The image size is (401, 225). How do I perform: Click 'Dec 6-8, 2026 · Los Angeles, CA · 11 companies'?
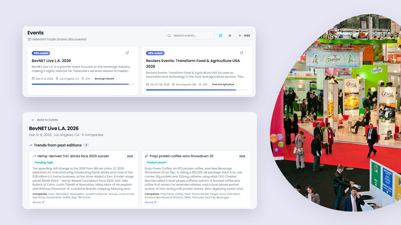pos(66,135)
